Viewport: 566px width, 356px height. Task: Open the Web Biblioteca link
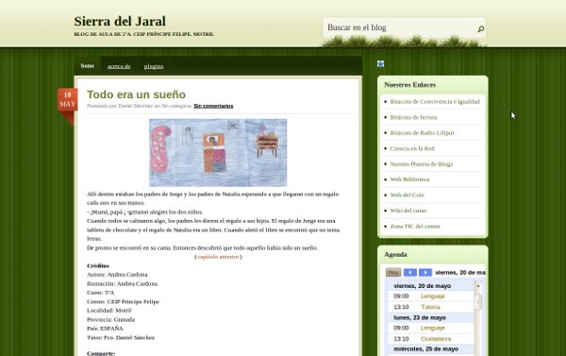coord(409,179)
